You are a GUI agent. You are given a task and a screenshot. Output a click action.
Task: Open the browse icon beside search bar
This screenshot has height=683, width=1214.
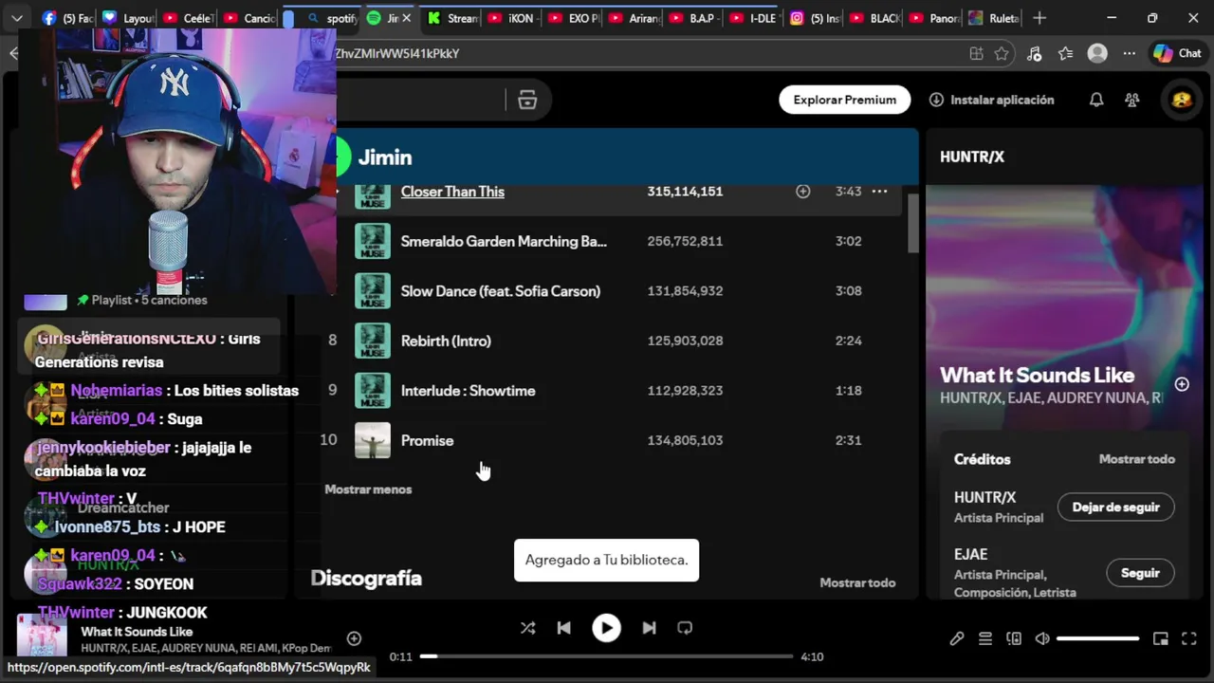527,100
